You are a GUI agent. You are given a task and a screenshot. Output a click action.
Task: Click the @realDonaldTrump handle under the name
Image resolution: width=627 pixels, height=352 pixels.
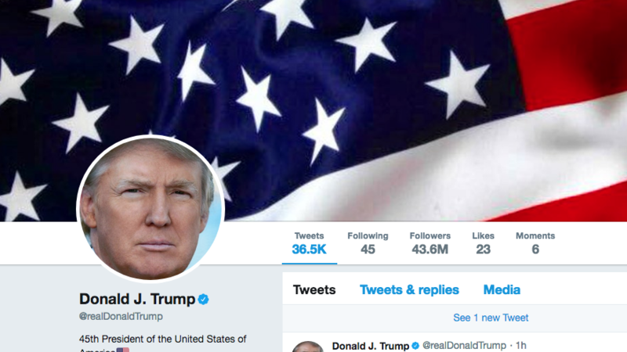click(121, 317)
